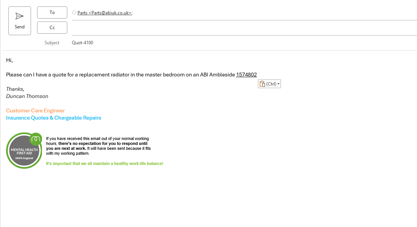Place cursor after the greeting Hi,
Viewport: 417px width, 227px height.
(13, 61)
